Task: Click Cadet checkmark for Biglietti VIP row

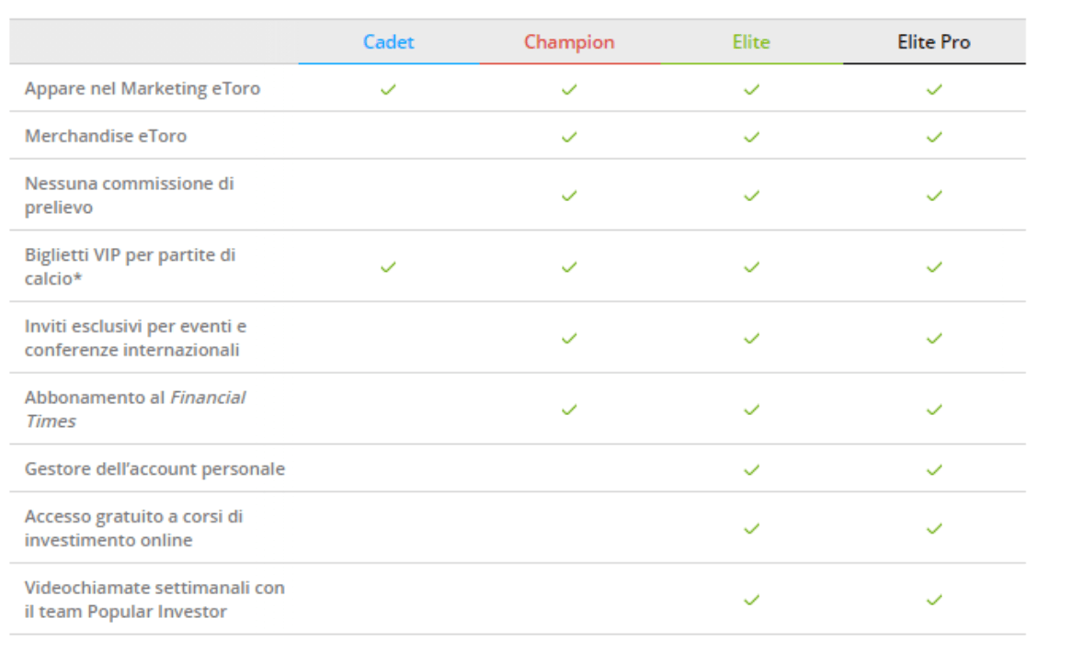Action: tap(388, 266)
